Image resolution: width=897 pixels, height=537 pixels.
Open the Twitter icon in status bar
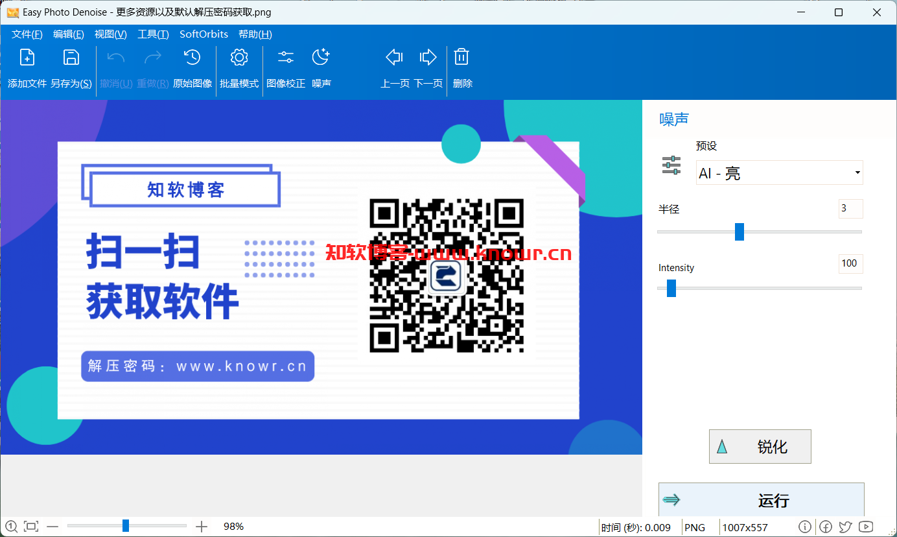point(845,527)
